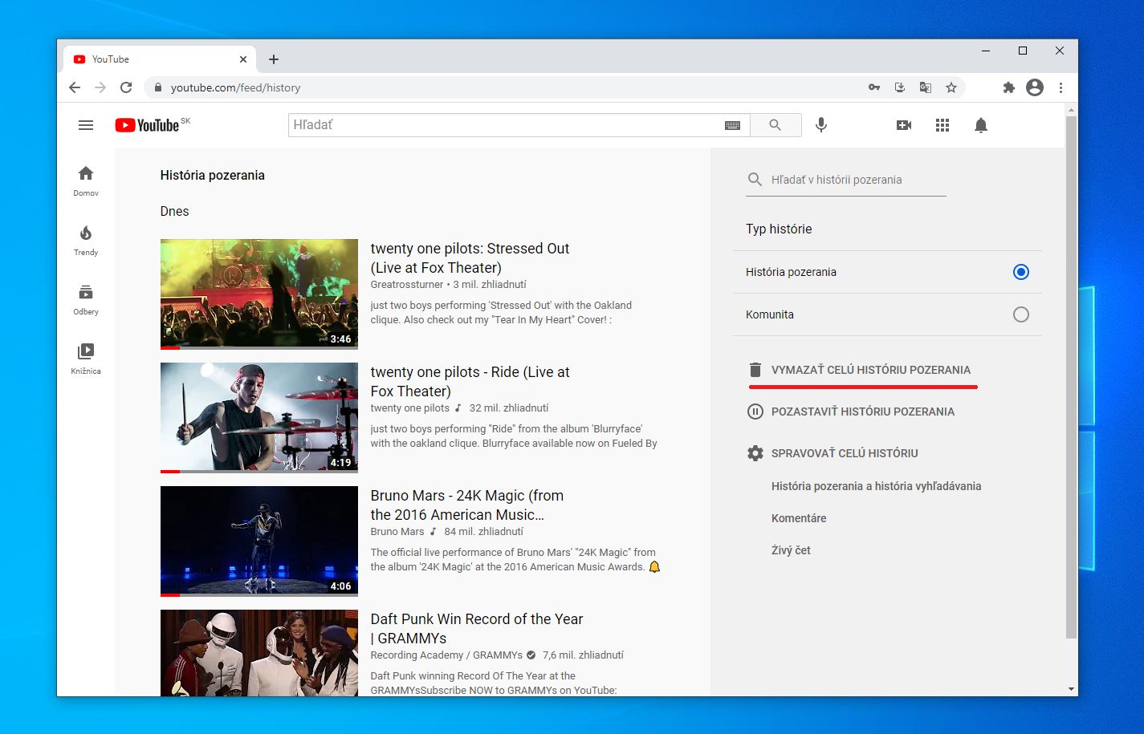Open title 'twenty one pilots - Ride'
Viewport: 1144px width, 734px height.
coord(470,382)
